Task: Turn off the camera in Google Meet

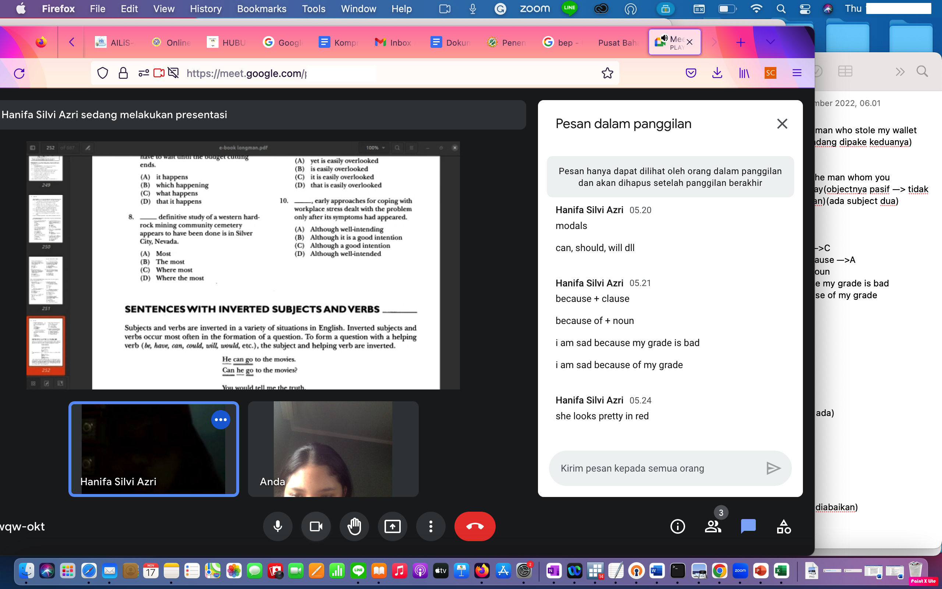Action: point(315,526)
